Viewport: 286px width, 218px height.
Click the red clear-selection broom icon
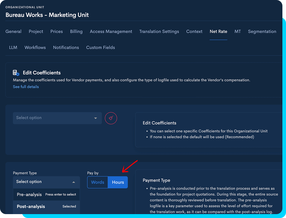[111, 118]
